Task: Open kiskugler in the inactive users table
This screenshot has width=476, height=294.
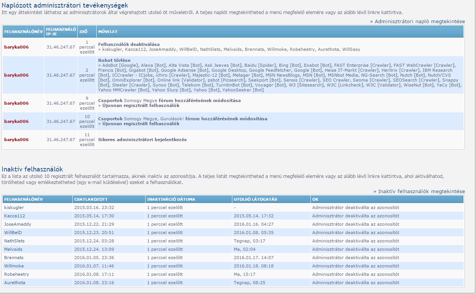Action: pyautogui.click(x=14, y=208)
